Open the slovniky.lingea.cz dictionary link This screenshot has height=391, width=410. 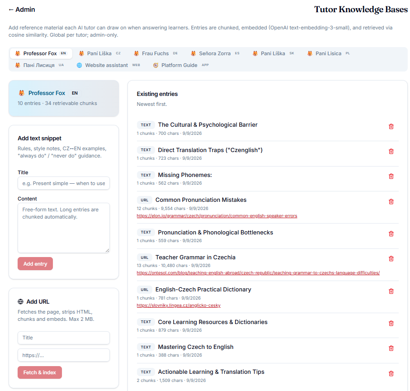pyautogui.click(x=179, y=305)
